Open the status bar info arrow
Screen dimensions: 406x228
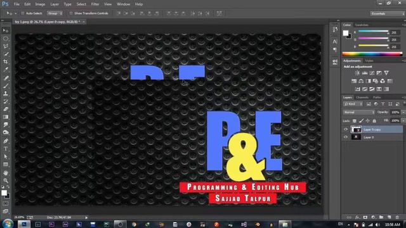pyautogui.click(x=86, y=218)
